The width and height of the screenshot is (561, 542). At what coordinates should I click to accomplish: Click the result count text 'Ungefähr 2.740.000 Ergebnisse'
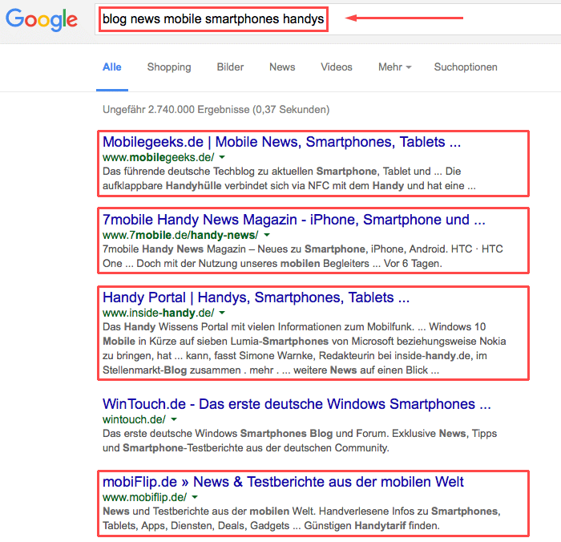[x=176, y=110]
